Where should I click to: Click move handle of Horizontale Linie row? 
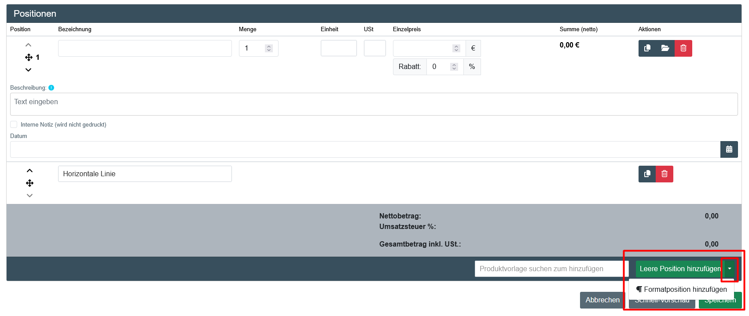[29, 183]
